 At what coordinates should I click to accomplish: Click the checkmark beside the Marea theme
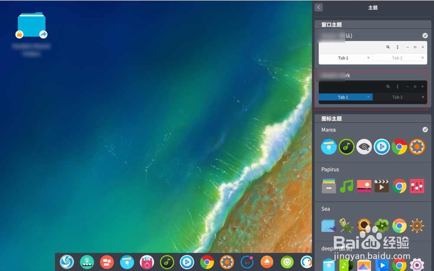point(425,129)
